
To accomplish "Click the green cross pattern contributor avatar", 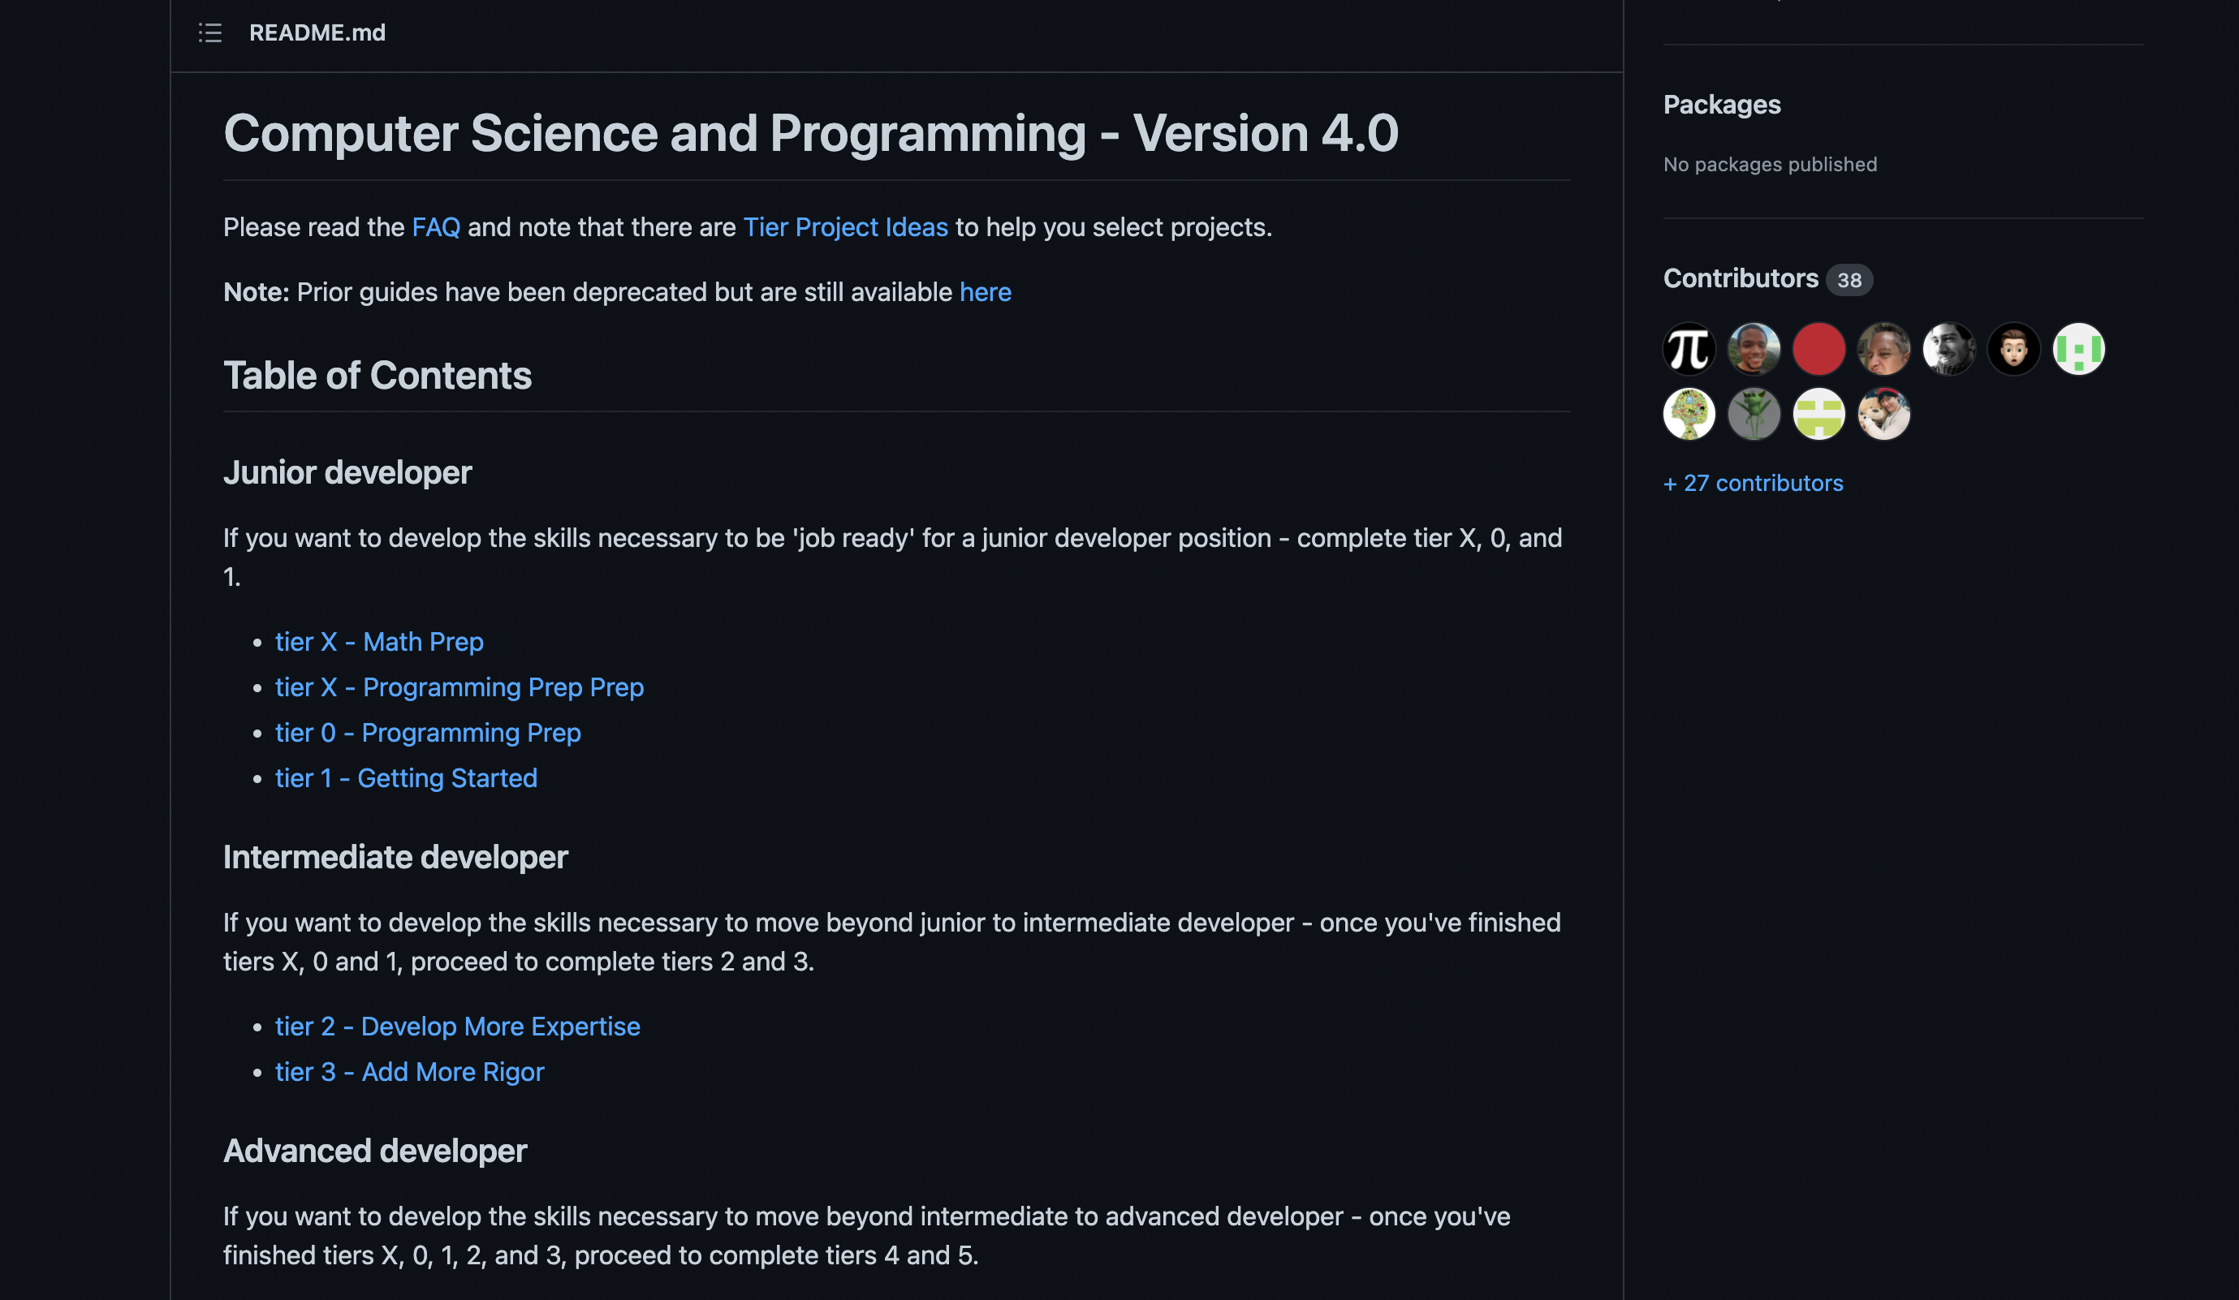I will tap(1818, 414).
